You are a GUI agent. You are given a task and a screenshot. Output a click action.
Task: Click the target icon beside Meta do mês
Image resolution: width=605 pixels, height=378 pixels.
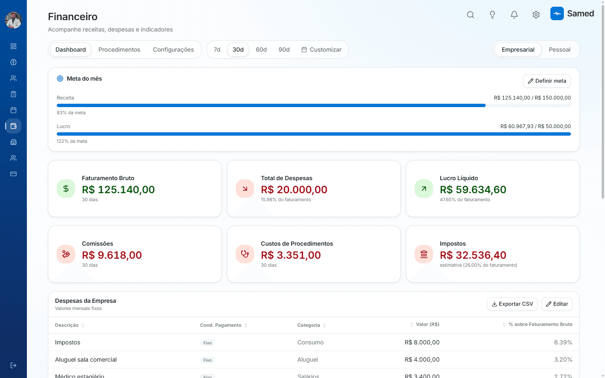60,79
